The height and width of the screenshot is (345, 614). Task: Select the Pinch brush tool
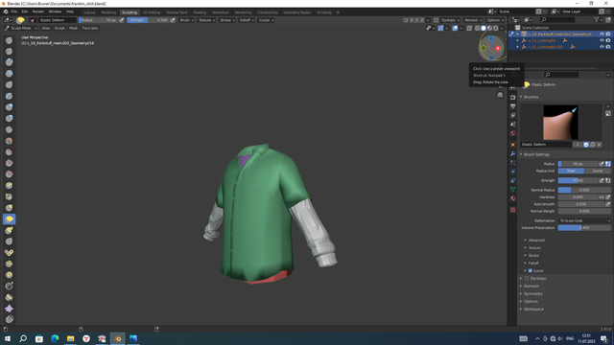pyautogui.click(x=9, y=196)
